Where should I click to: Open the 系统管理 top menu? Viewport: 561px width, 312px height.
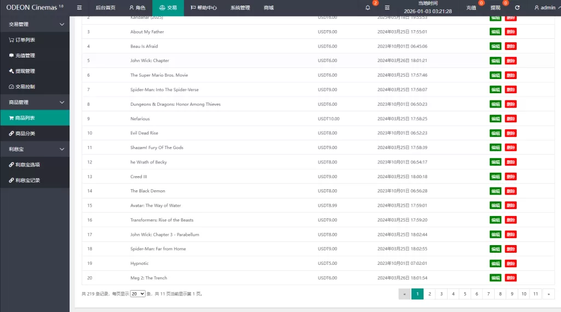(240, 8)
